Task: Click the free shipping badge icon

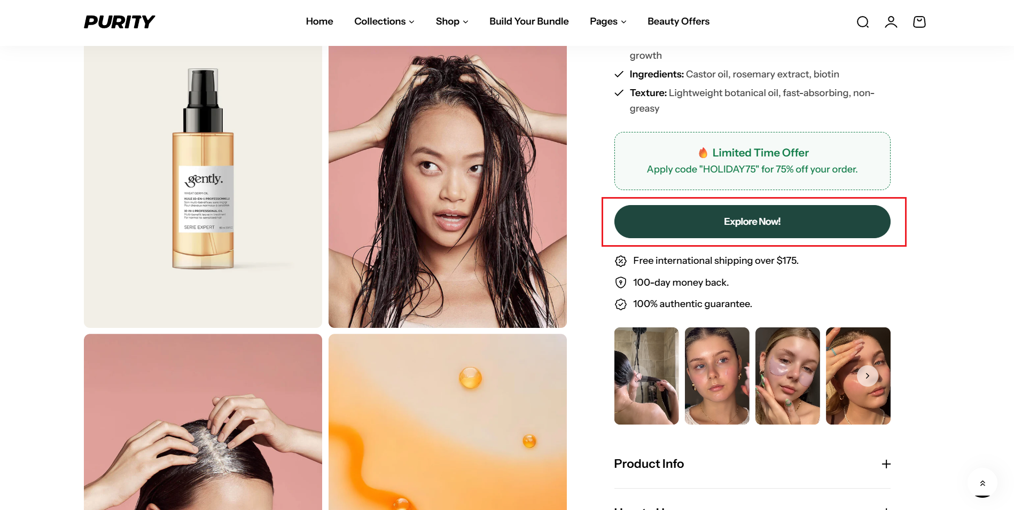Action: [x=620, y=261]
